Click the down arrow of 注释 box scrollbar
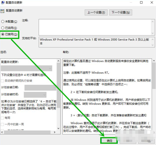The width and height of the screenshot is (156, 145). point(153,33)
